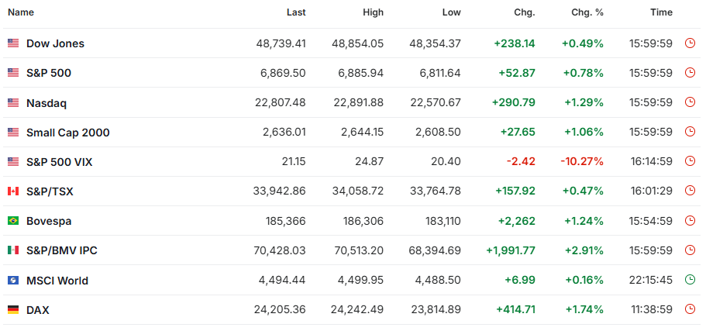The image size is (706, 331).
Task: Sort the table by Name column header
Action: pyautogui.click(x=21, y=12)
